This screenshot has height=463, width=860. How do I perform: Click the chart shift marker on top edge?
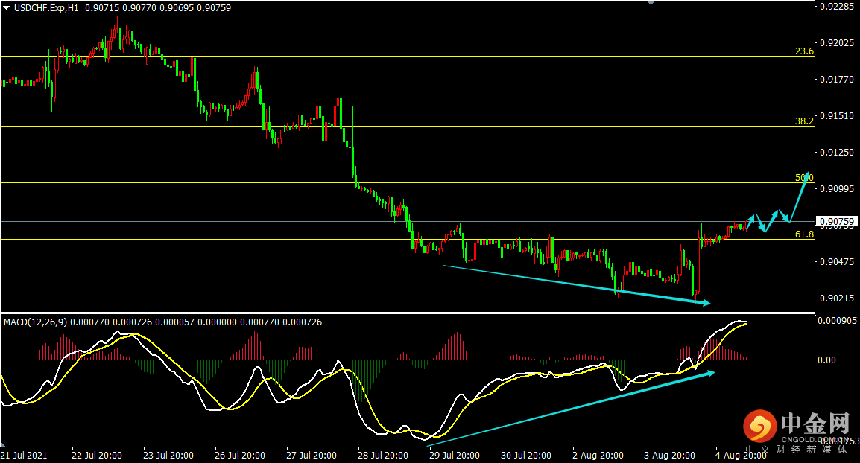(651, 3)
